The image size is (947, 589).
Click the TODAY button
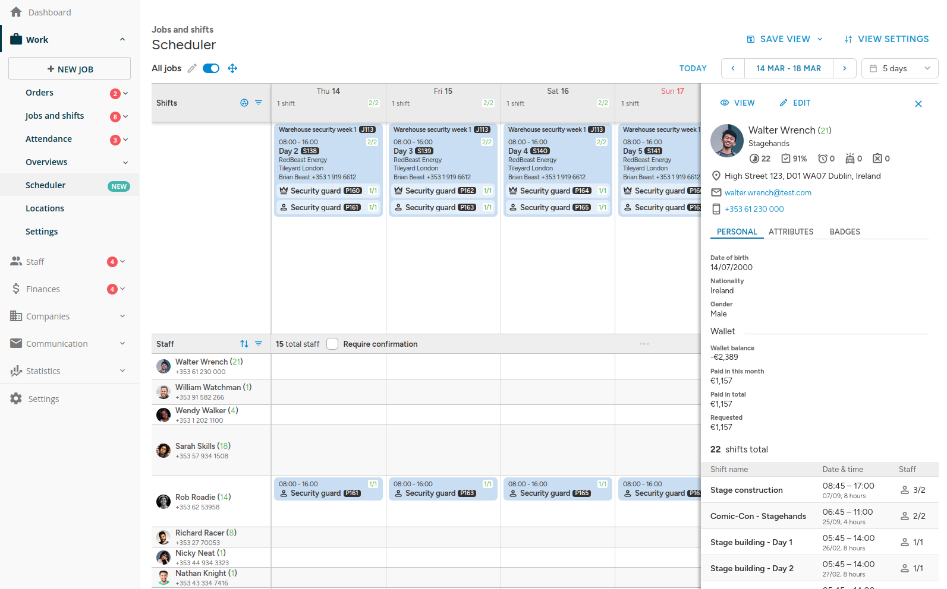click(693, 68)
